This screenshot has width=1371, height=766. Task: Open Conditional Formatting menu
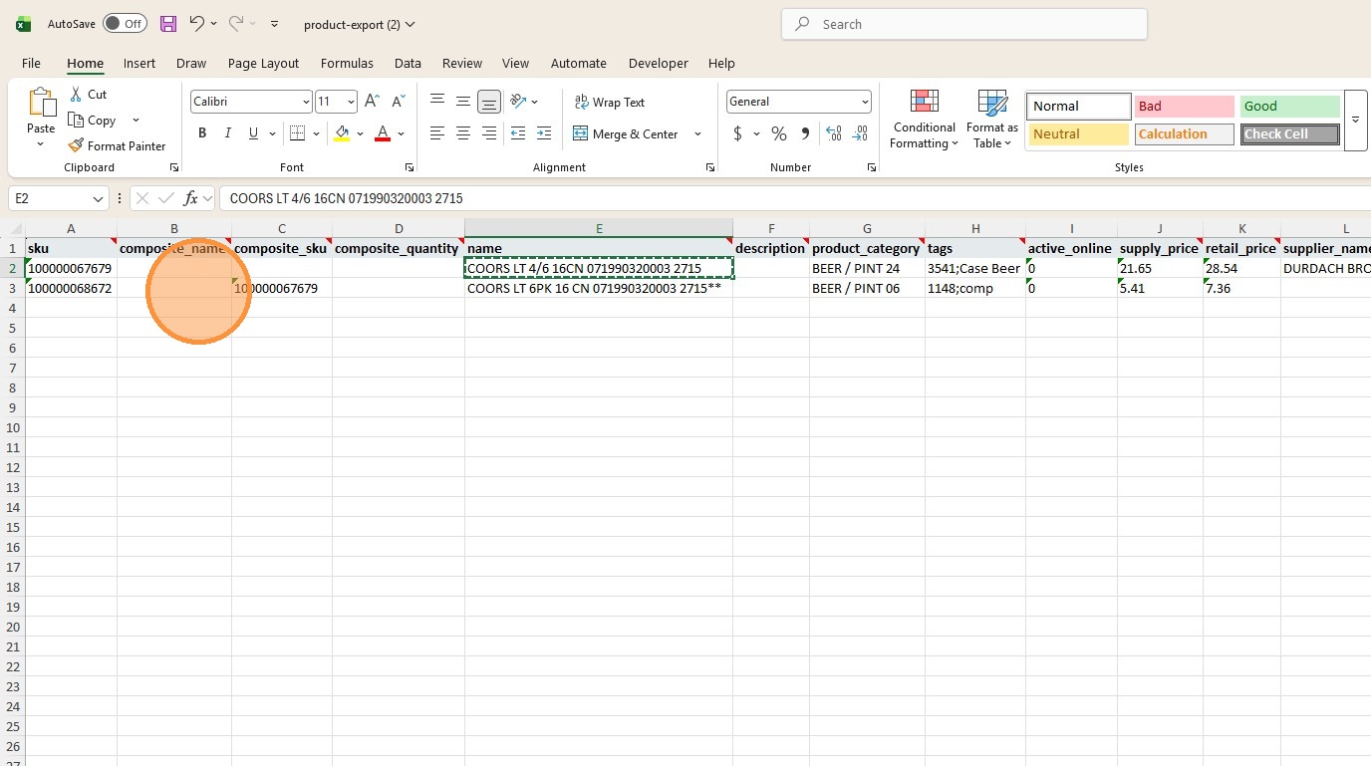click(x=924, y=119)
